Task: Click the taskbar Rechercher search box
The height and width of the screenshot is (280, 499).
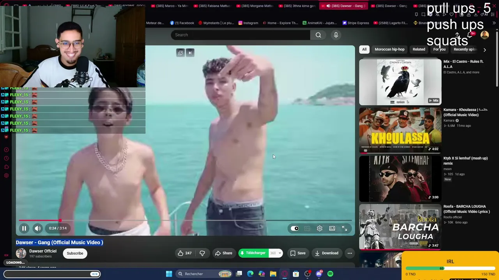Action: [x=204, y=274]
